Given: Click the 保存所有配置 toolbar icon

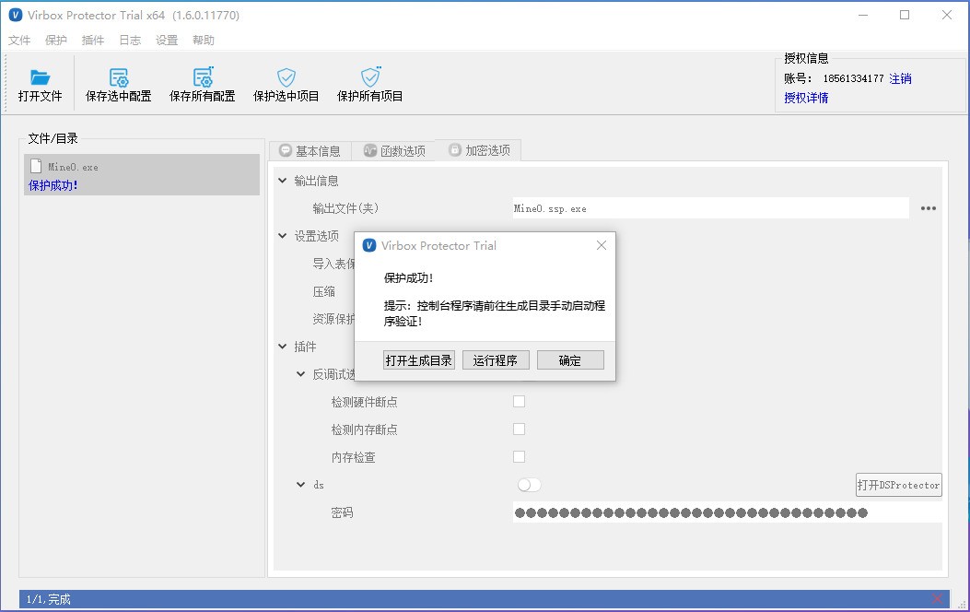Looking at the screenshot, I should [x=203, y=77].
